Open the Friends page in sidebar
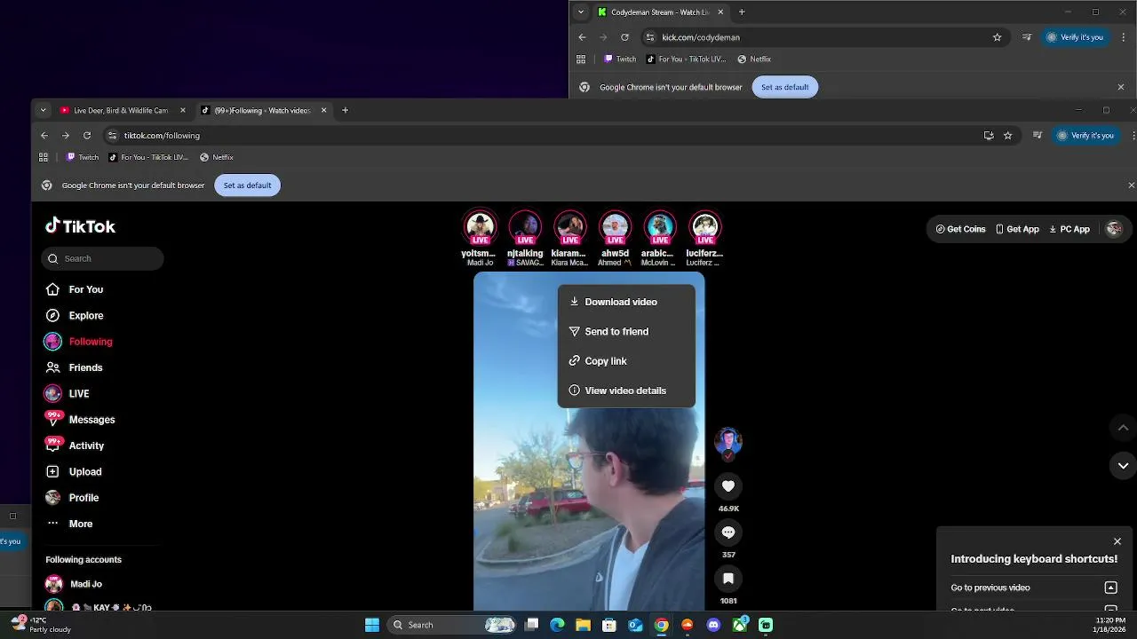 75,367
